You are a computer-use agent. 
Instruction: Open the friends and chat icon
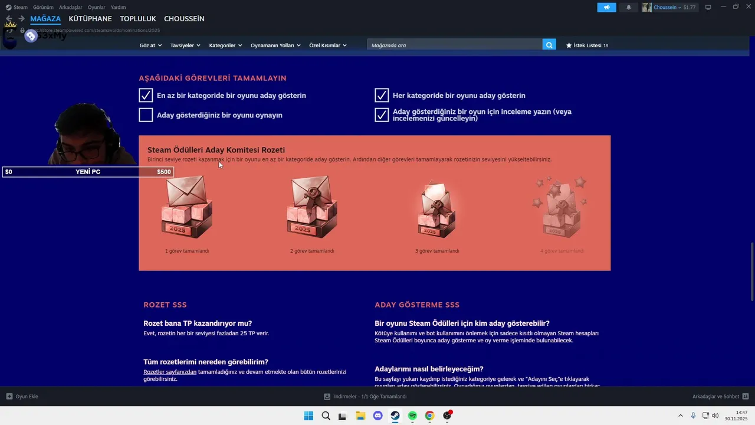746,397
